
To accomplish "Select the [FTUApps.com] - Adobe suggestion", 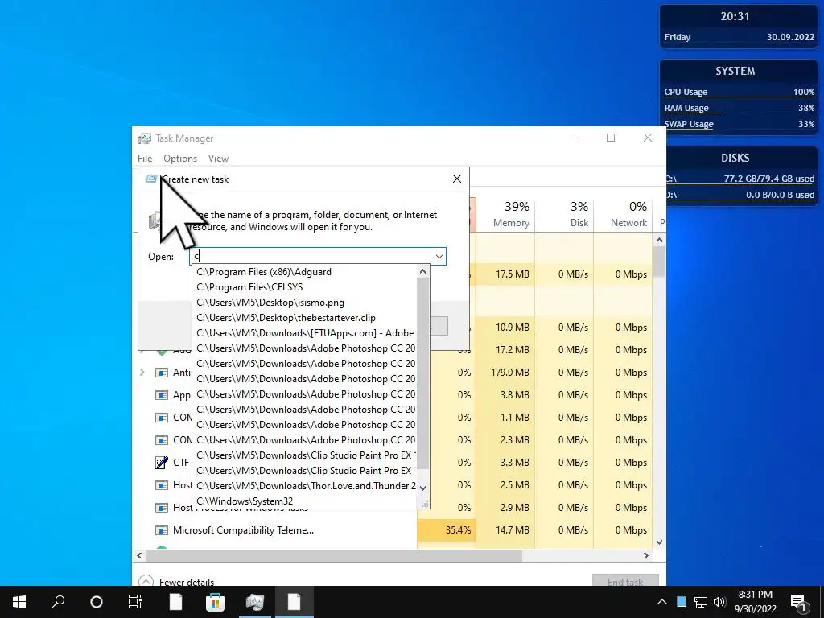I will (x=305, y=332).
